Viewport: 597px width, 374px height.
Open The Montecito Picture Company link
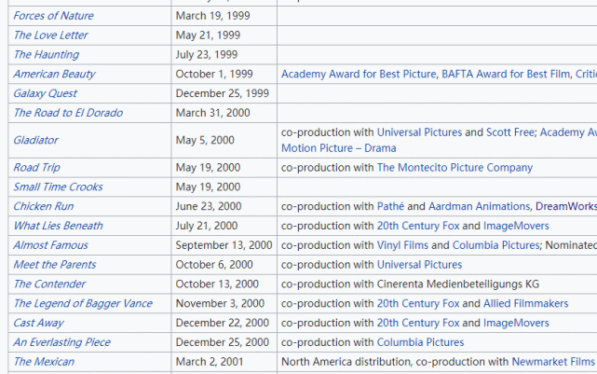pos(455,168)
